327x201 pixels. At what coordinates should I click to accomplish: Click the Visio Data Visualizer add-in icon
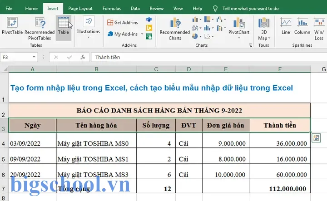click(149, 20)
